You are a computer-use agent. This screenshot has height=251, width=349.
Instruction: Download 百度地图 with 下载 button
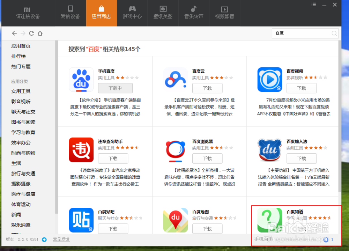[x=207, y=229]
